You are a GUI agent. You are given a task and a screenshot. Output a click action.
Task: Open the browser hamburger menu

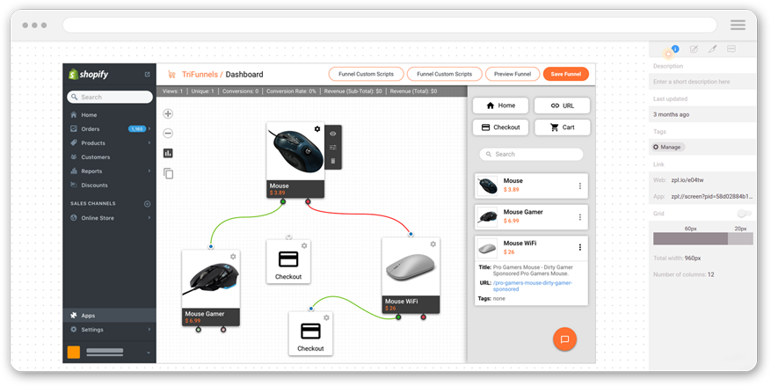(738, 25)
